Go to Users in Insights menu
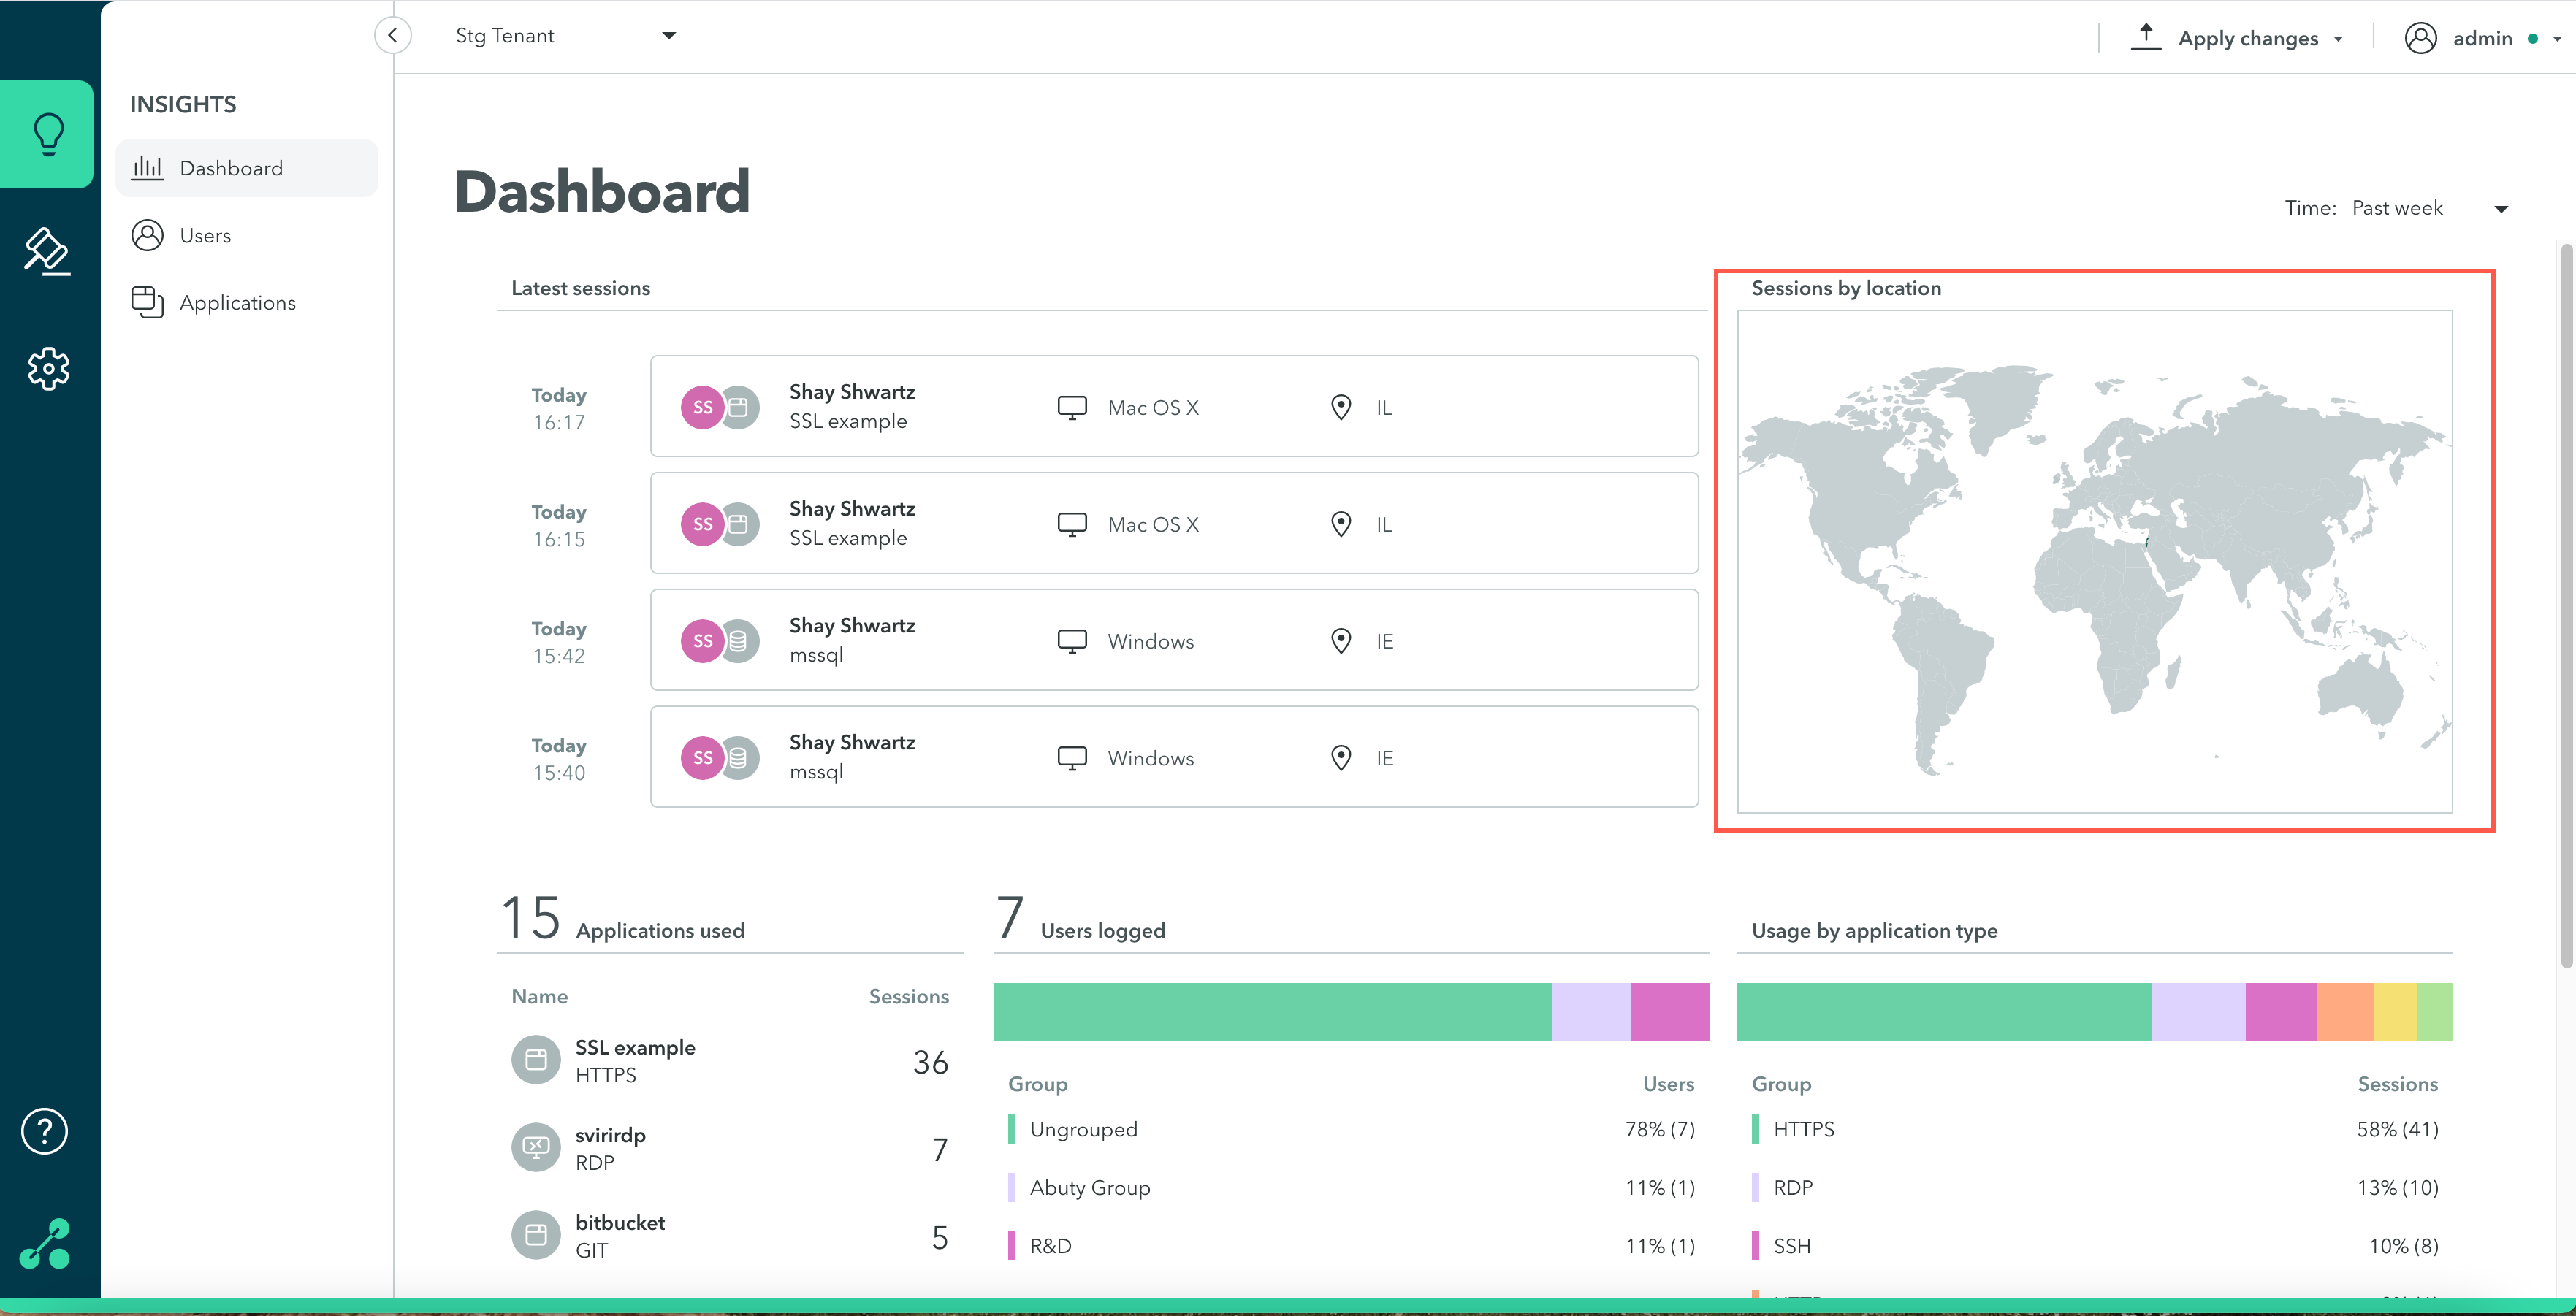Screen dimensions: 2576x1316 point(205,236)
